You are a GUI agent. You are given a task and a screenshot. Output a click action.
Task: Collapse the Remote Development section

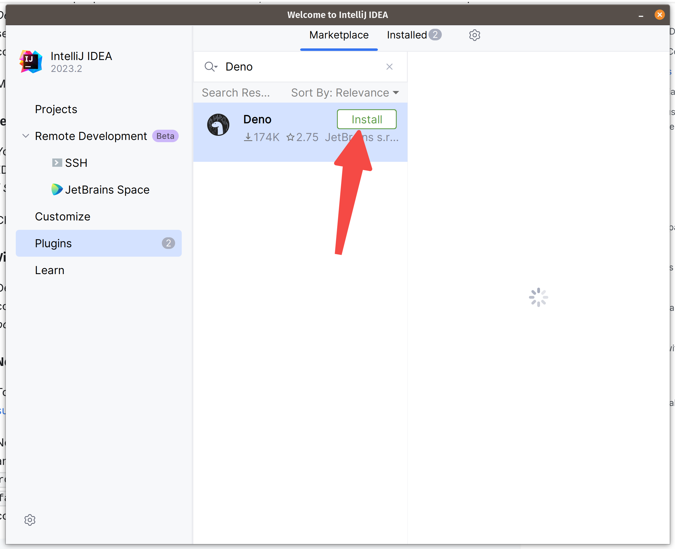pyautogui.click(x=26, y=136)
